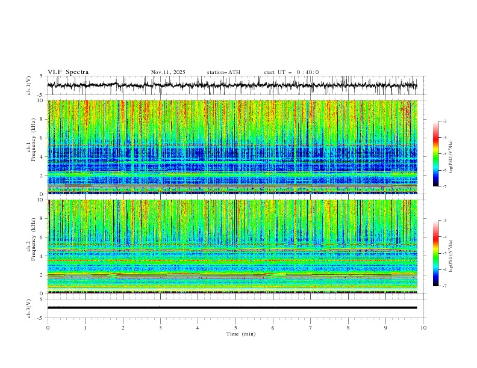The height and width of the screenshot is (368, 477).
Task: Click the "VLF Spectra" title text
Action: click(x=68, y=72)
